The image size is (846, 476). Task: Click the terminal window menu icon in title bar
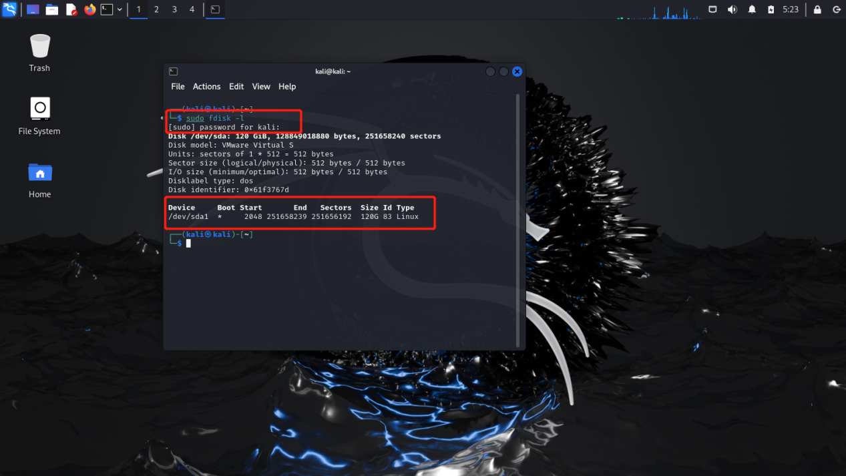[173, 71]
